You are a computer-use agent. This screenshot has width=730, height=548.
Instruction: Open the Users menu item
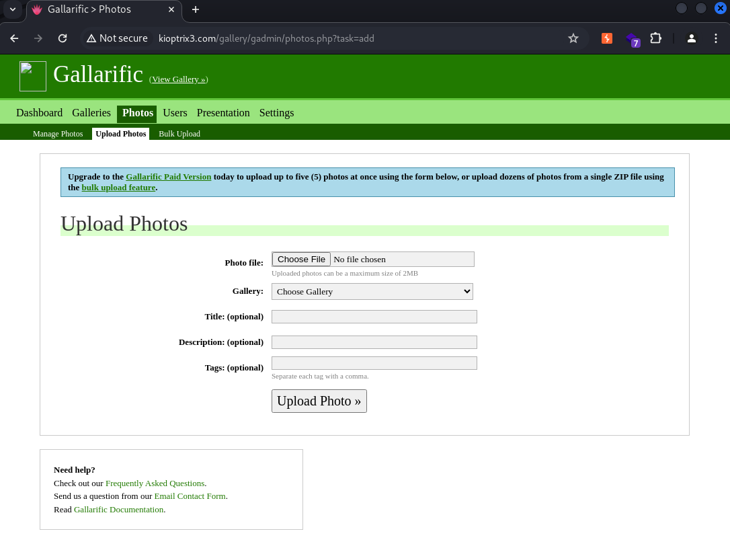coord(175,113)
